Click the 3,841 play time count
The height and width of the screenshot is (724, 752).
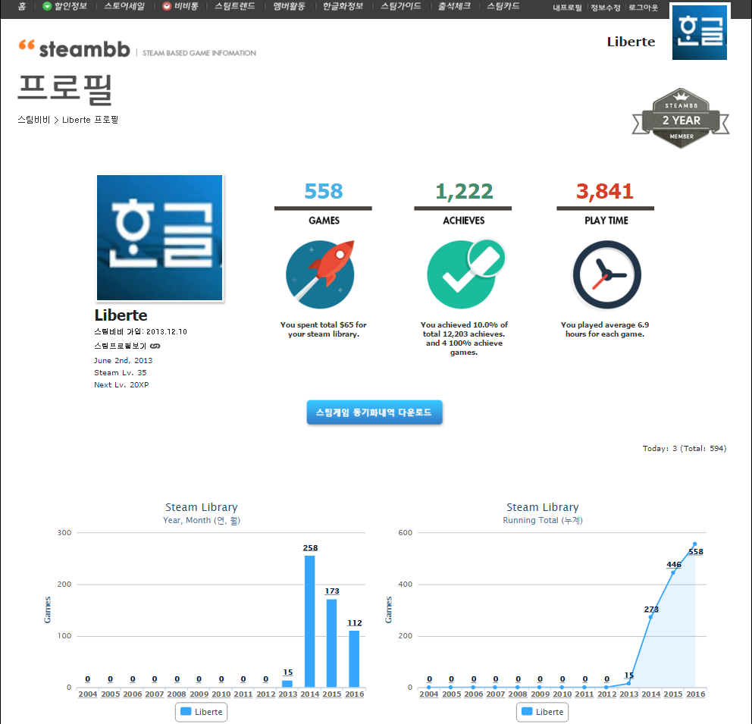click(605, 191)
